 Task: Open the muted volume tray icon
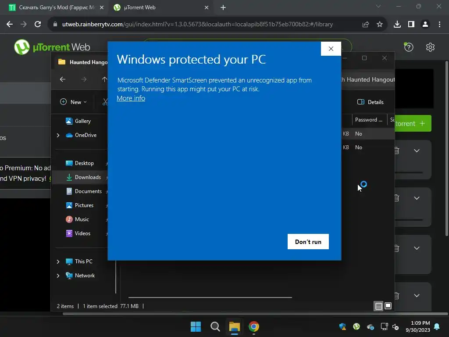396,326
